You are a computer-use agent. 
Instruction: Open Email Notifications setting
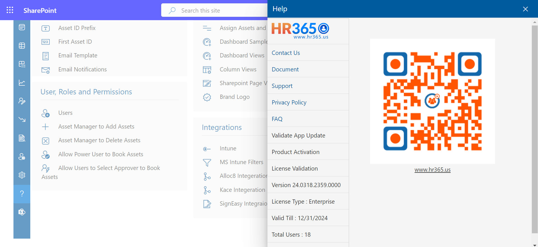tap(82, 69)
